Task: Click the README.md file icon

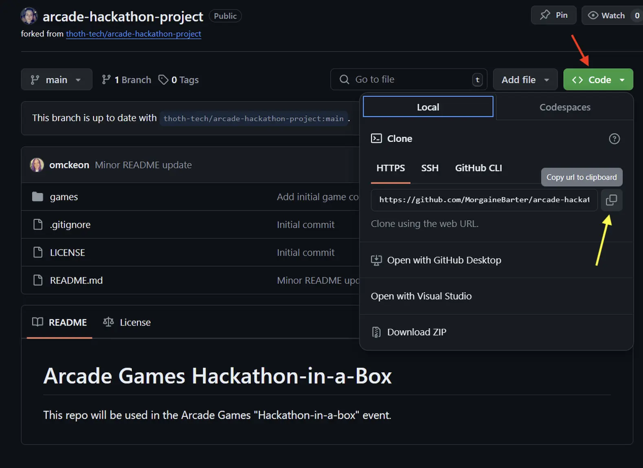Action: tap(38, 280)
